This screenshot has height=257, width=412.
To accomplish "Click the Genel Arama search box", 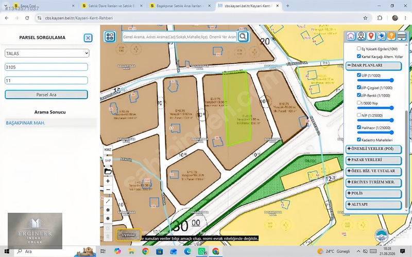I will click(180, 36).
